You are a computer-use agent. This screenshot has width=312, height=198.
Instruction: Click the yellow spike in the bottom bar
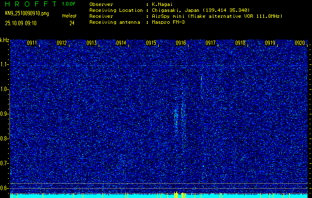[x=176, y=195]
